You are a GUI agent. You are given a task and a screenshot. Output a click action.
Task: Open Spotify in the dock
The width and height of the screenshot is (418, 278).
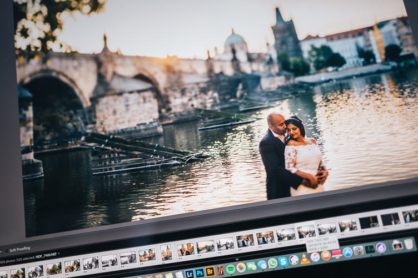[231, 269]
